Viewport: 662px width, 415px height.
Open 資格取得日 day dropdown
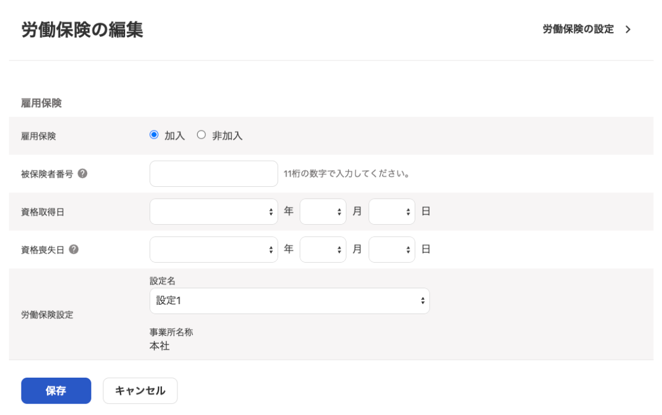tap(392, 211)
